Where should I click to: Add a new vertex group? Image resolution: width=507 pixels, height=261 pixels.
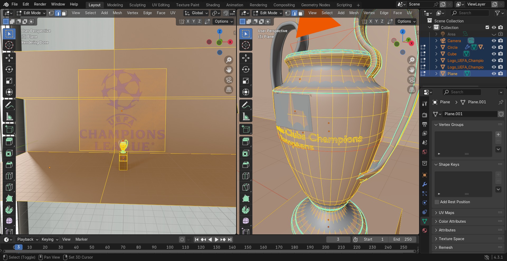tap(498, 134)
